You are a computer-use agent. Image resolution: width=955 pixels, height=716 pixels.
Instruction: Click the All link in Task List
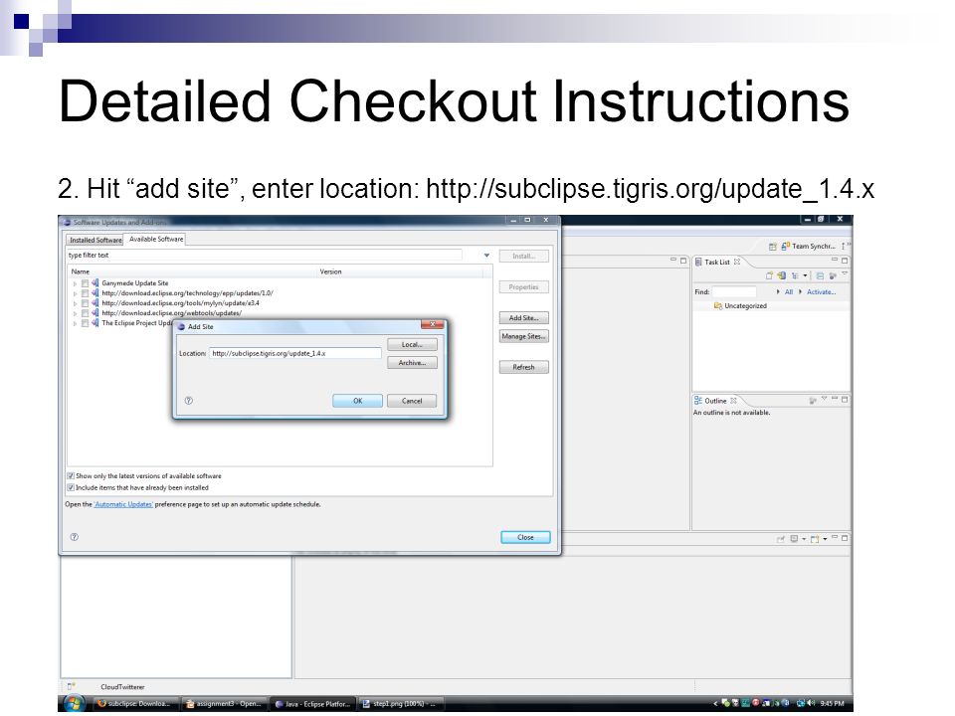click(789, 292)
